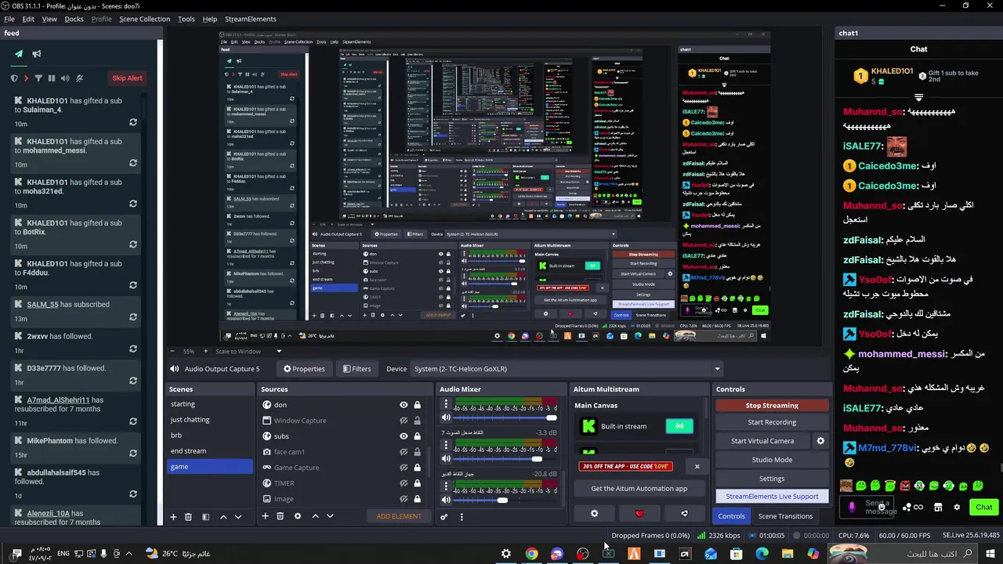Open options menu for -20.8 dB mixer channel
Screen dimensions: 1003x564
pos(447,486)
